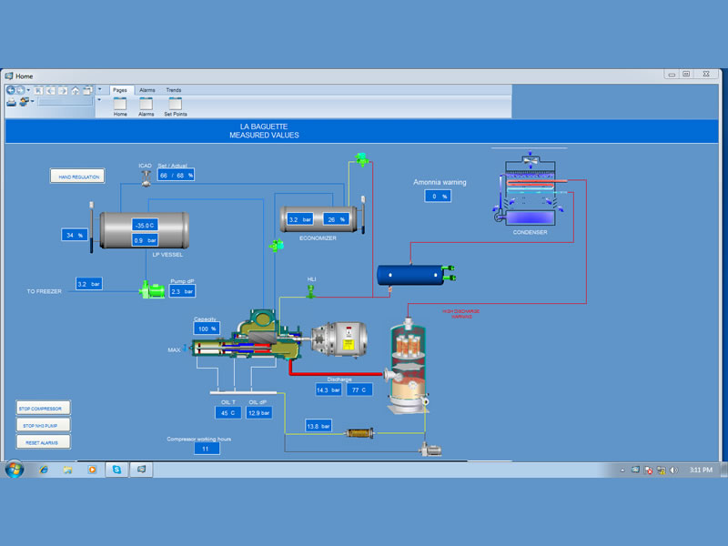This screenshot has height=546, width=728.
Task: Click the ICAD Set/Actual value field
Action: coord(177,175)
